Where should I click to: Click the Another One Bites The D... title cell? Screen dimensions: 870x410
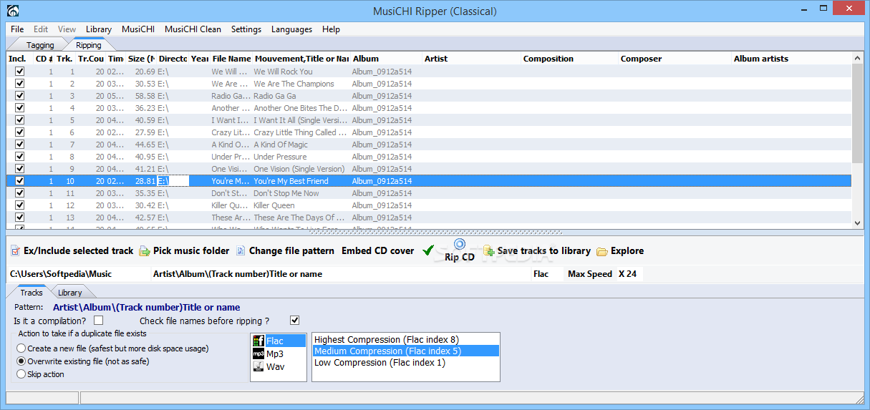[x=301, y=108]
